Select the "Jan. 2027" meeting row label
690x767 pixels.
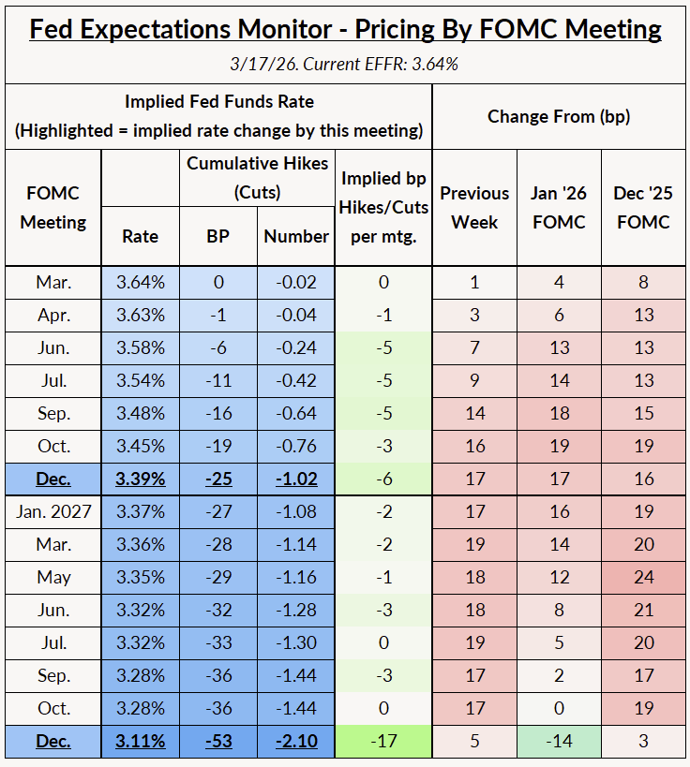53,512
